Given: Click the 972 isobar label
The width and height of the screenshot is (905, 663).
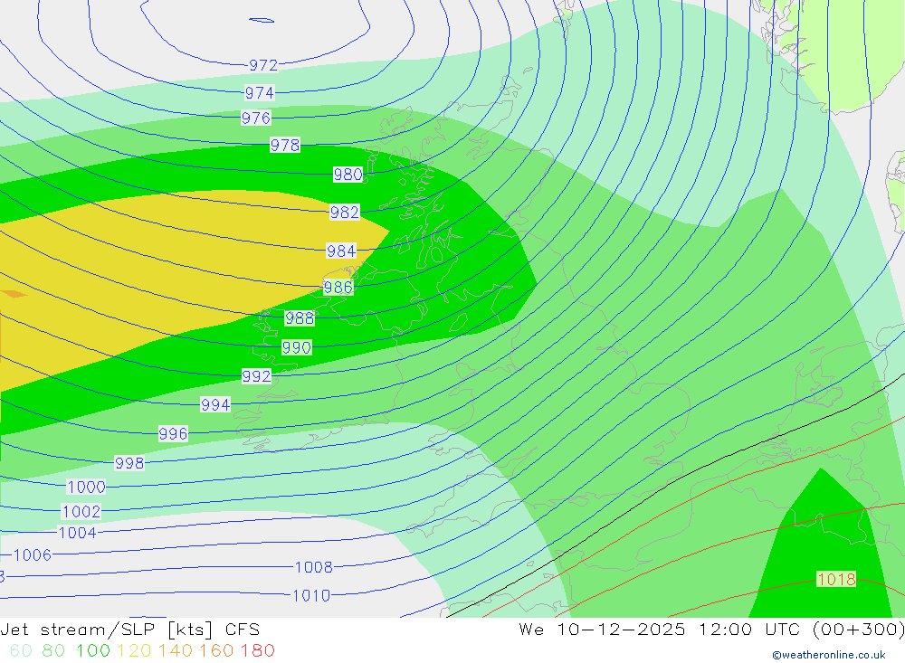Looking at the screenshot, I should pyautogui.click(x=263, y=65).
